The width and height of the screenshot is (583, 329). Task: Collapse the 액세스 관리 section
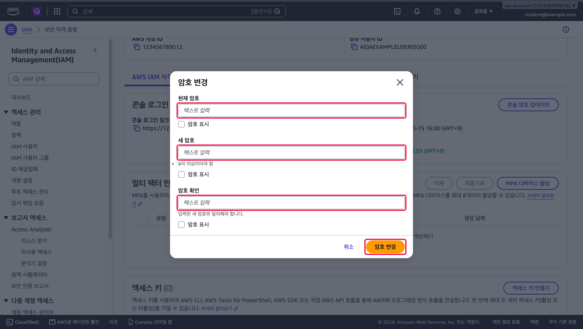click(6, 112)
